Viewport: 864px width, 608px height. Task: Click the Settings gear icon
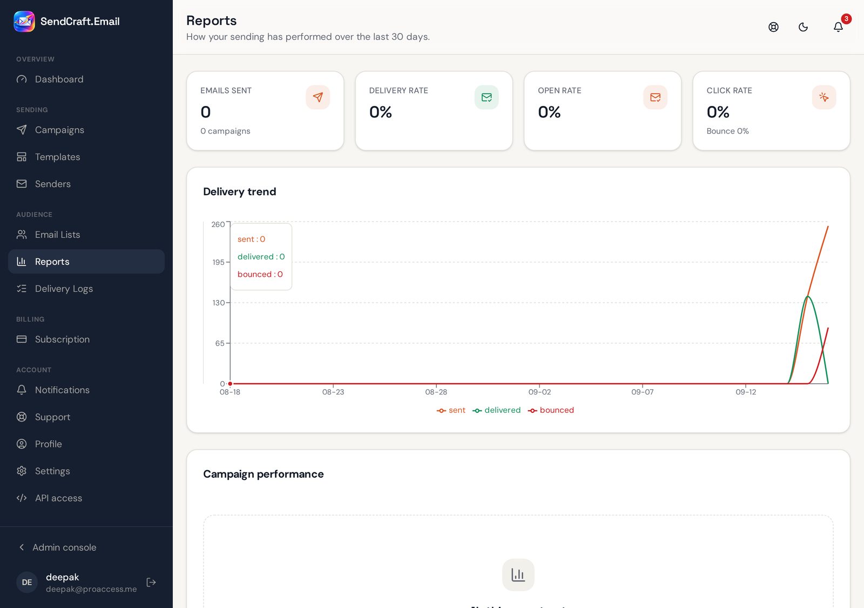point(22,471)
